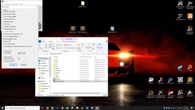
Task: Open PCSXR Help menu
Action: tap(21, 4)
